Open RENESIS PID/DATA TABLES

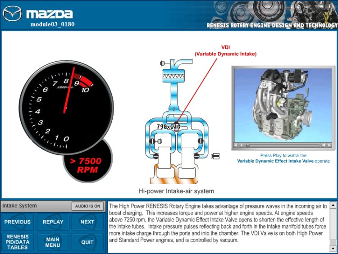[x=18, y=242]
